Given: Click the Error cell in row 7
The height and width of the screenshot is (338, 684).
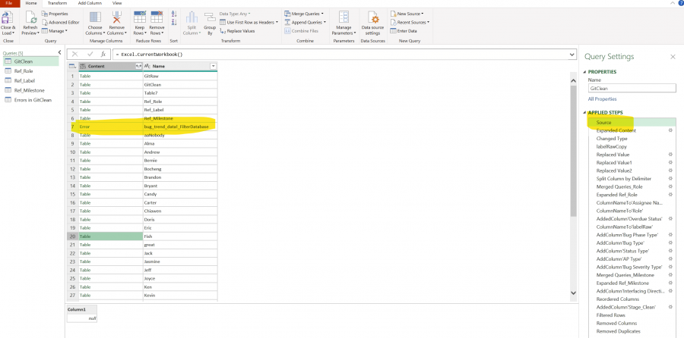Looking at the screenshot, I should 110,127.
